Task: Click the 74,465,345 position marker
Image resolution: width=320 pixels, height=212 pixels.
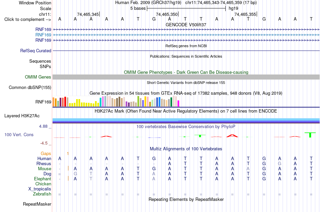Action: [88, 14]
